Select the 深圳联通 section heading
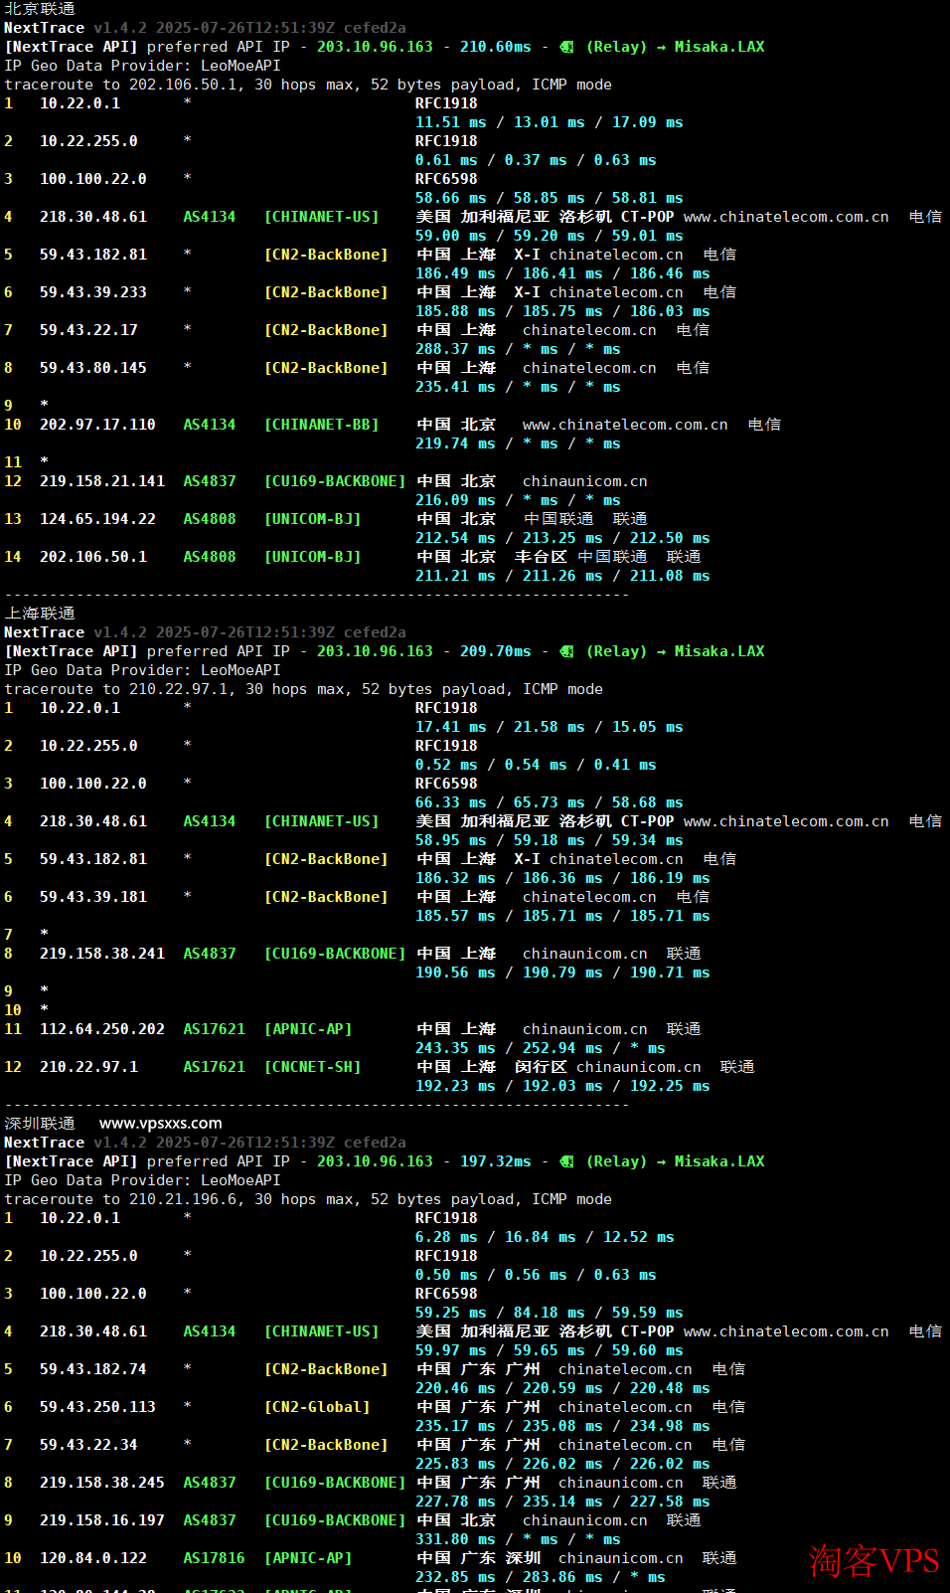950x1593 pixels. 40,1124
